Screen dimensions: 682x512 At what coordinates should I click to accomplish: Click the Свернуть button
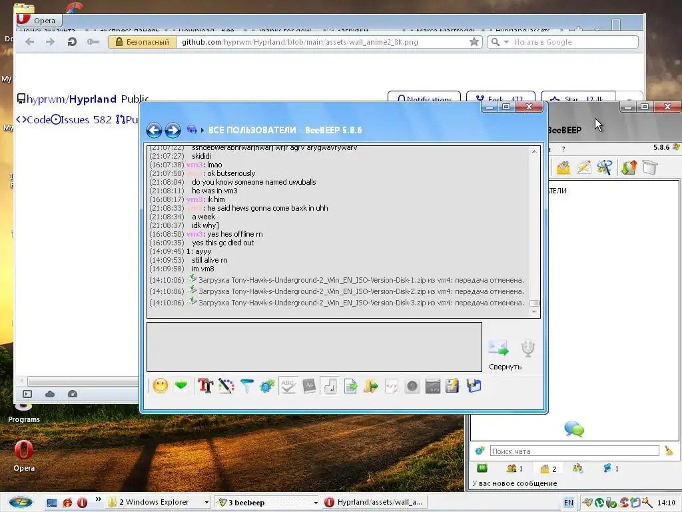point(505,367)
